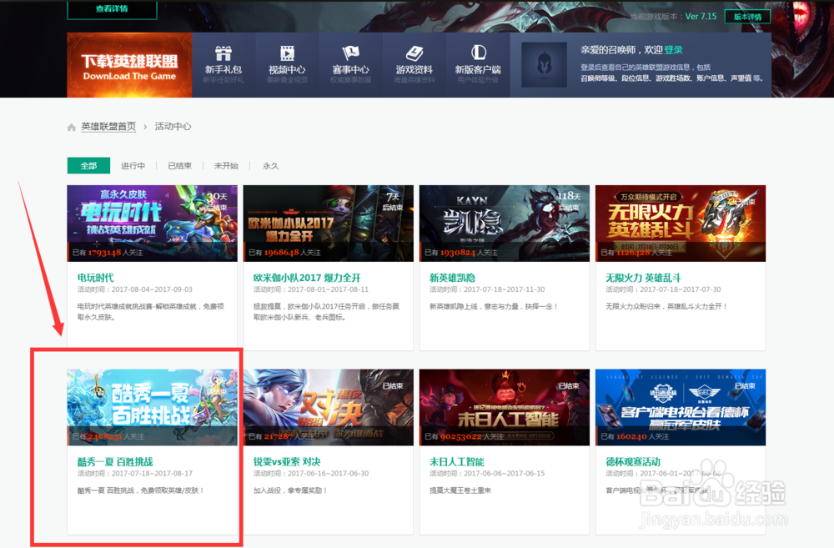Select the 未开始 filter tab
Screen dimensions: 834x548
[226, 165]
